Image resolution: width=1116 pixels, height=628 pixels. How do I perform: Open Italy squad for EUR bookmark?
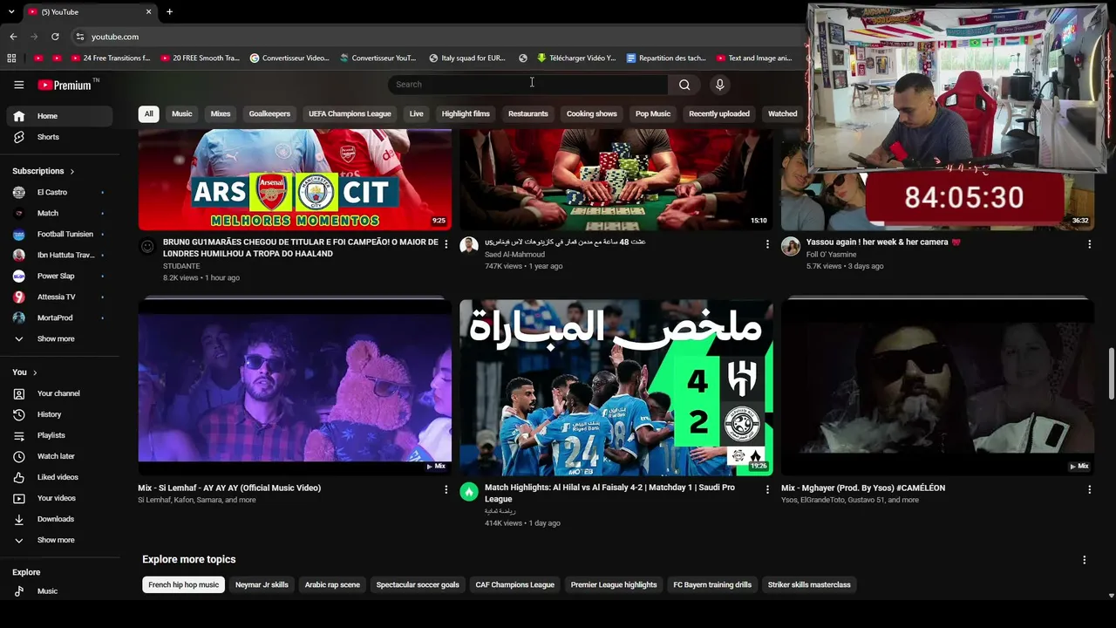tap(467, 58)
